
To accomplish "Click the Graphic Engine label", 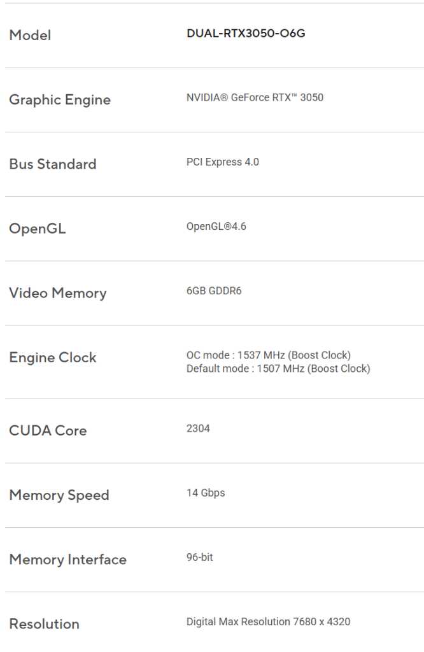I will (60, 100).
